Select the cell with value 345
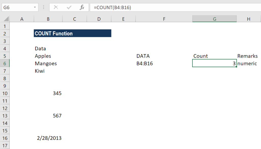This screenshot has height=149, width=261. [48, 93]
